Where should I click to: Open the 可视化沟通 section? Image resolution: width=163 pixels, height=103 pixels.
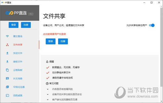20,87
